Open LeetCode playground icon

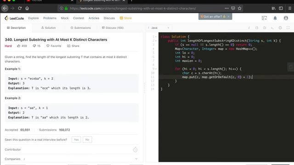pos(264,18)
